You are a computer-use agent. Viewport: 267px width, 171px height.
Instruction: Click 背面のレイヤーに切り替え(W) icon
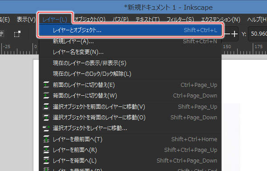coord(46,95)
